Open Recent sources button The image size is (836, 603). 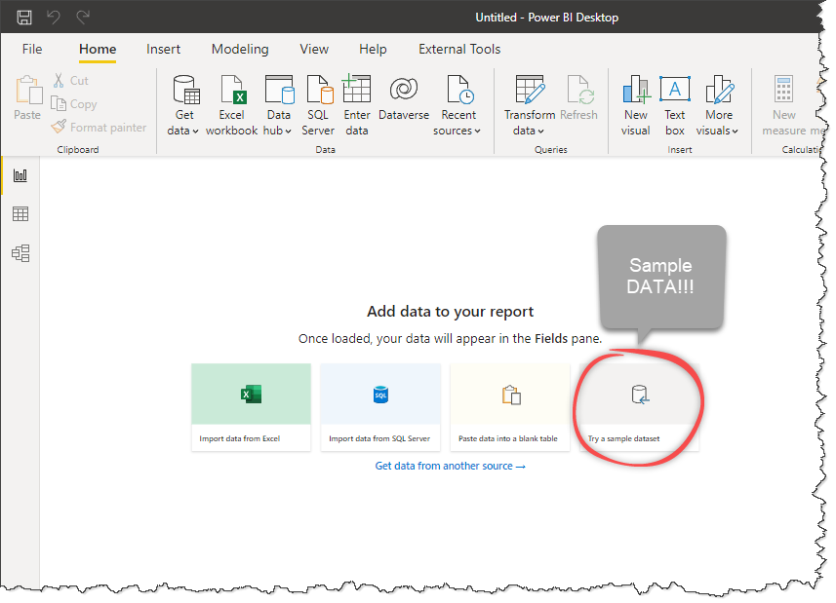[458, 106]
